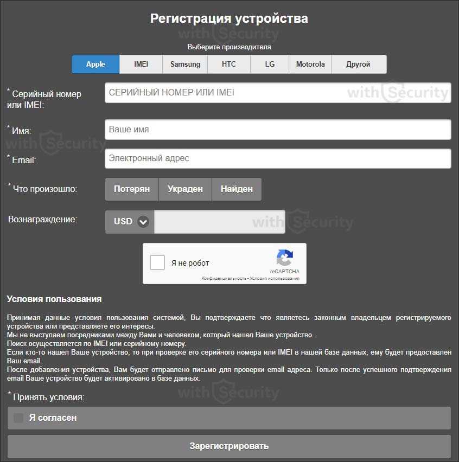Open the reCAPTCHA "Конфиденциальность" link
Screen dimensions: 459x462
tap(224, 278)
